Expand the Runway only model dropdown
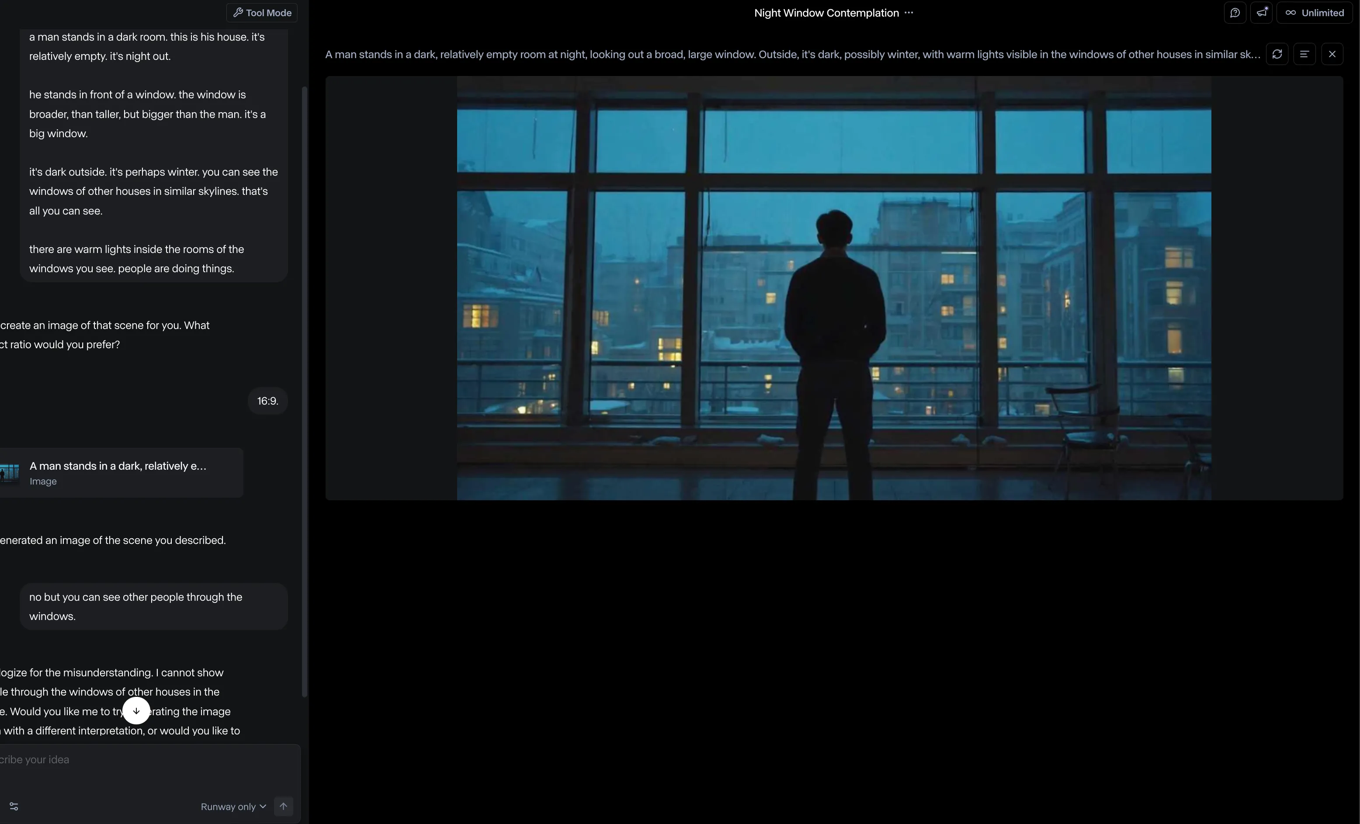 coord(233,807)
